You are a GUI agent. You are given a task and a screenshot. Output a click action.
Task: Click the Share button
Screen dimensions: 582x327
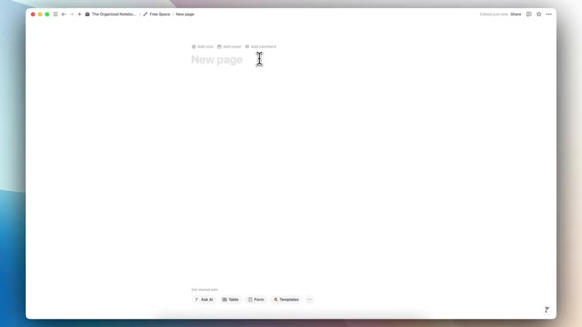click(x=516, y=14)
